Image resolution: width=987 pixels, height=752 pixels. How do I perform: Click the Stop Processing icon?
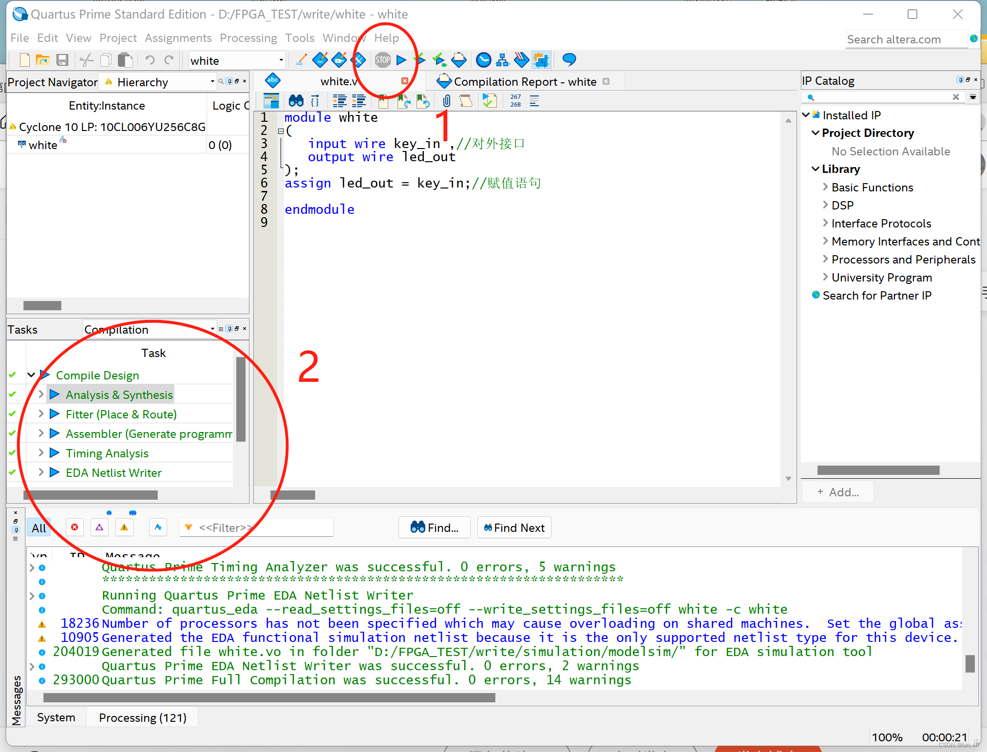382,60
